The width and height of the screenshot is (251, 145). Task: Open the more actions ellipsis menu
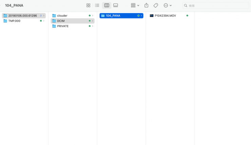coord(168,5)
